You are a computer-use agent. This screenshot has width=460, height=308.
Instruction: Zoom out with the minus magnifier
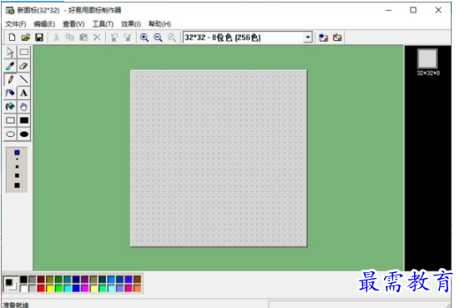pyautogui.click(x=158, y=38)
